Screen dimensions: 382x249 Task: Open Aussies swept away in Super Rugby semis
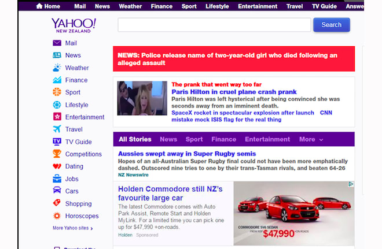point(187,154)
